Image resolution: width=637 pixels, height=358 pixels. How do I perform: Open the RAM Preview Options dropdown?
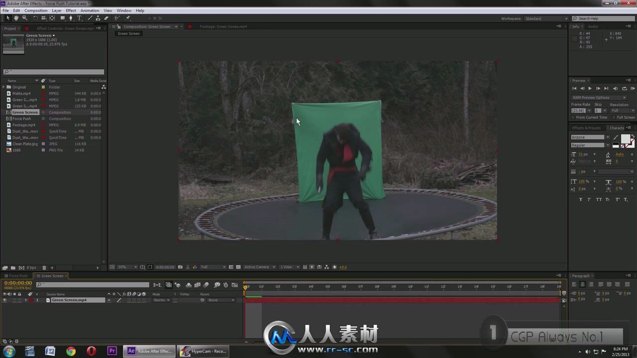click(x=599, y=97)
